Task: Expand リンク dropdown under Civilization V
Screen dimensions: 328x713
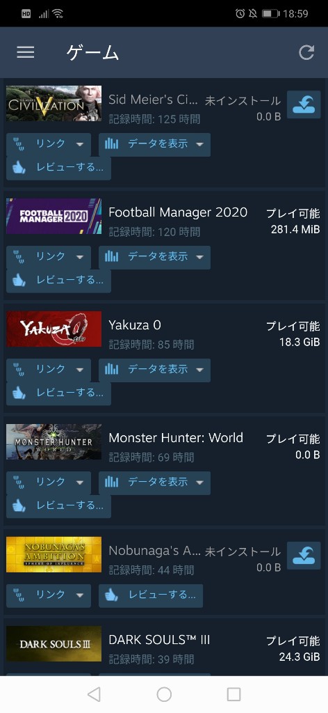Action: pos(49,144)
